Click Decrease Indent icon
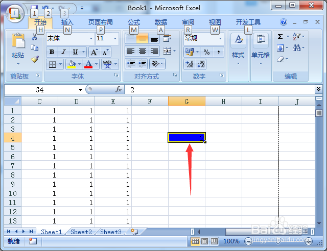This screenshot has width=327, height=251. coord(131,64)
